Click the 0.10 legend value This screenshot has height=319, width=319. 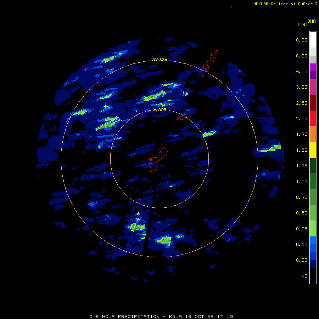[x=302, y=245]
